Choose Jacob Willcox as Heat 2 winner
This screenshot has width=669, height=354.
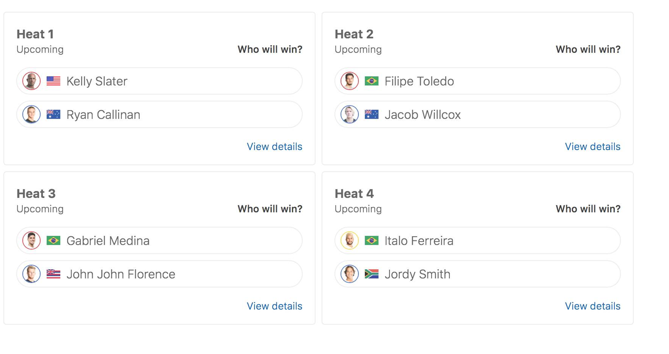click(478, 114)
